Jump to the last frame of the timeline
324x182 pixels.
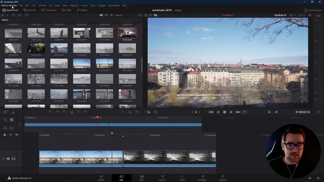[x=238, y=112]
